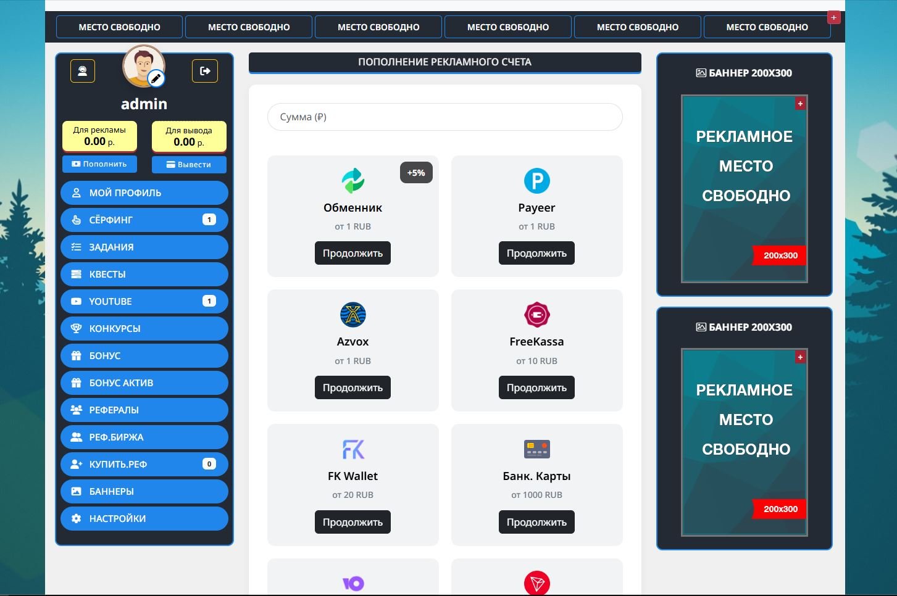This screenshot has height=596, width=897.
Task: Continue with FreeKassa payment
Action: pyautogui.click(x=536, y=387)
